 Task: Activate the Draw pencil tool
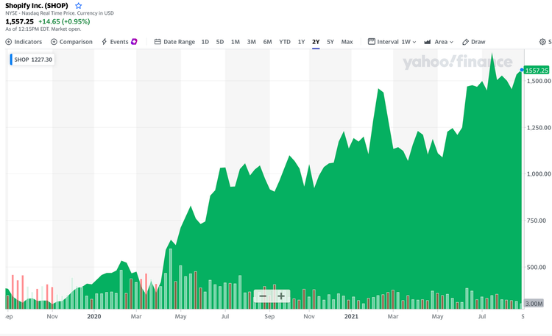tap(474, 42)
